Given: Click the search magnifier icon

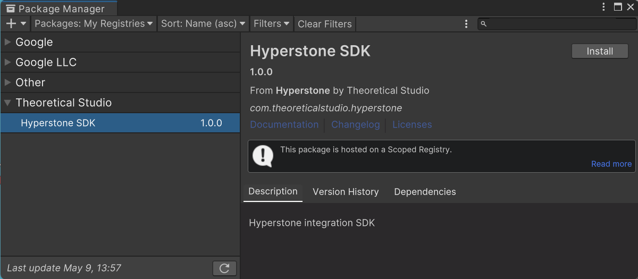Looking at the screenshot, I should [483, 24].
